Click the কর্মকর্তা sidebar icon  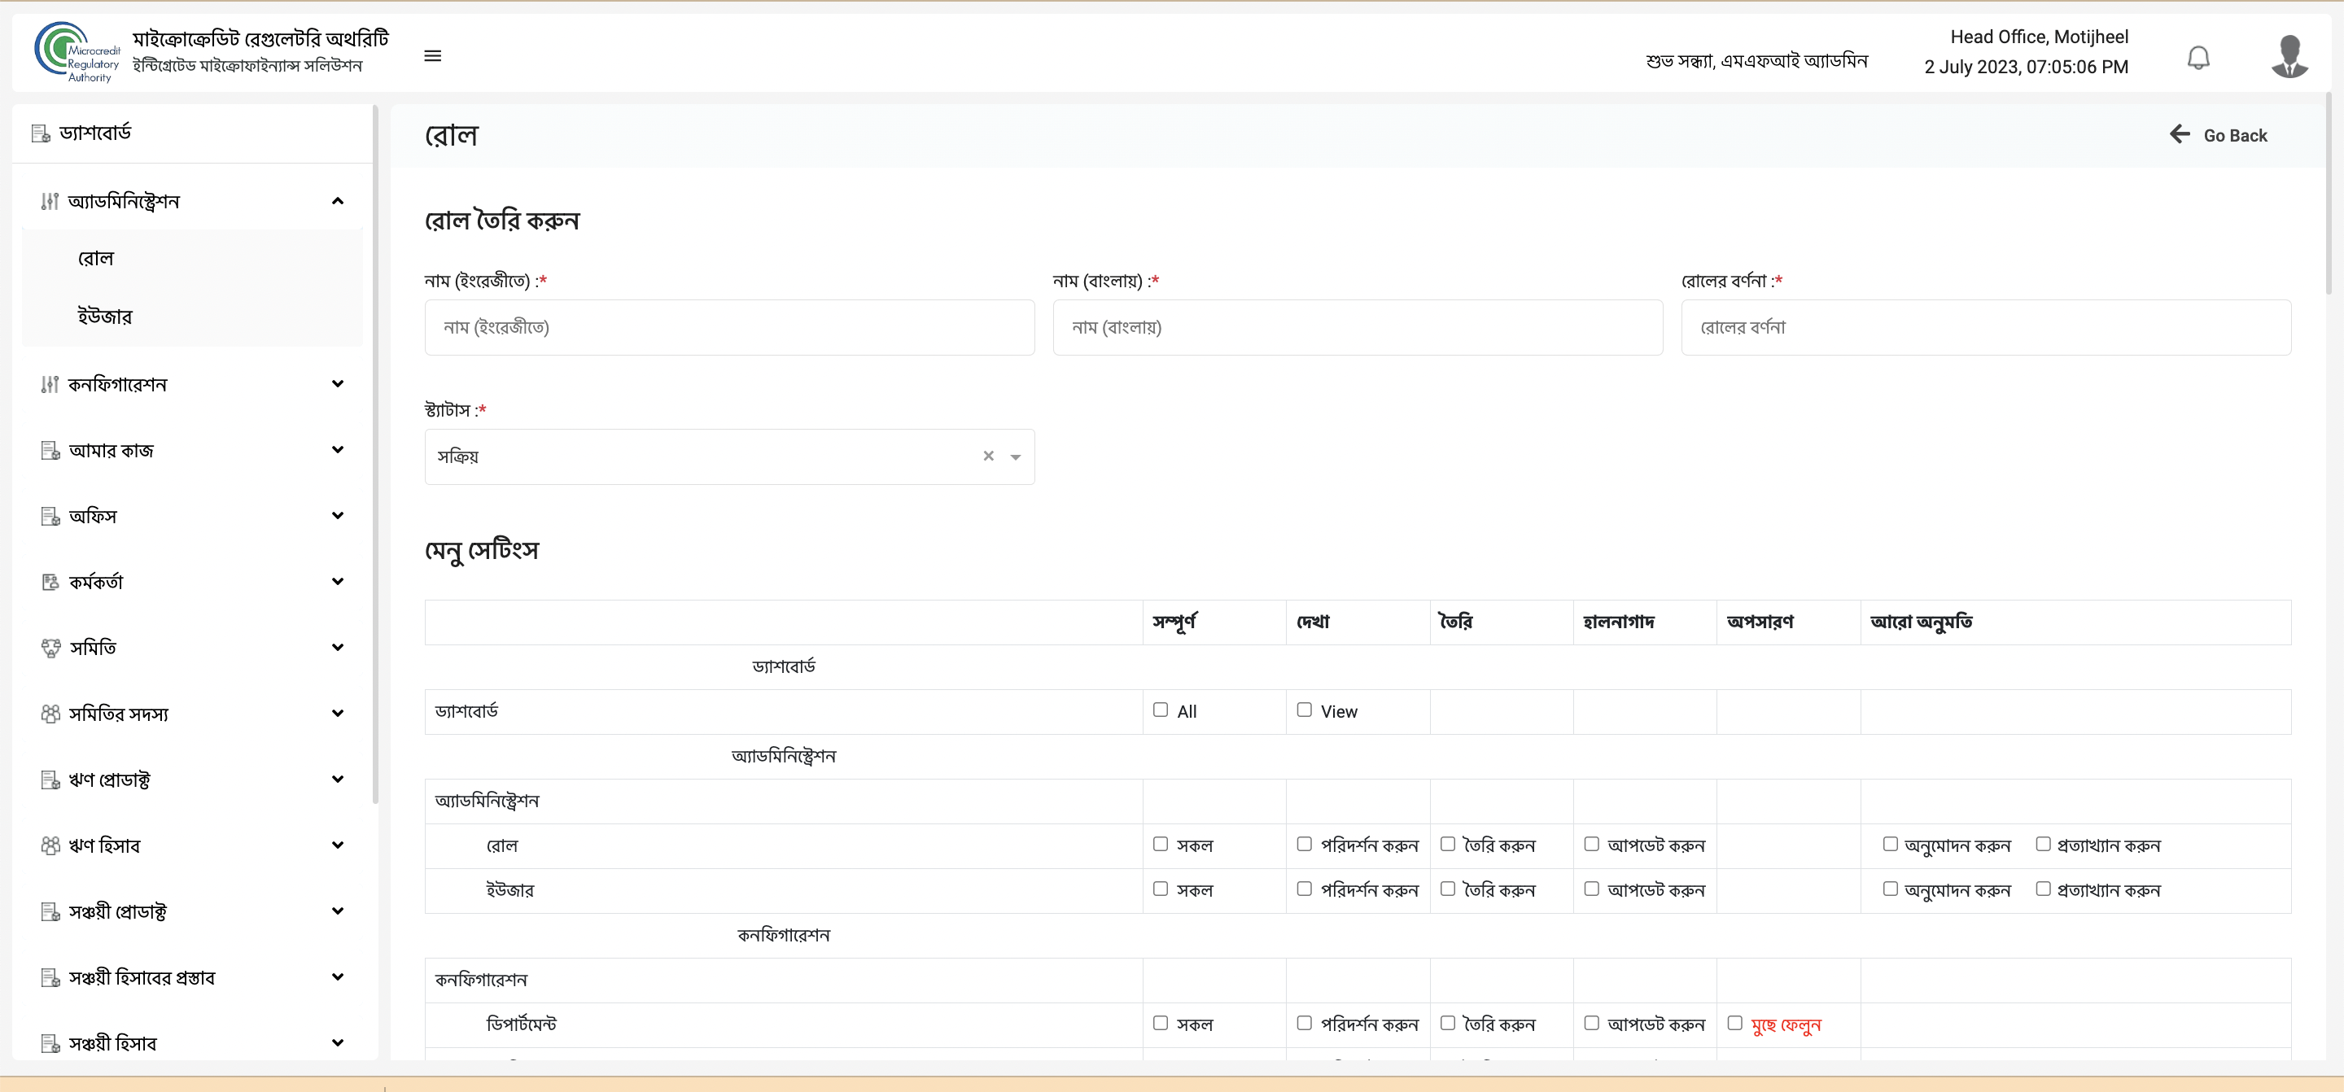(x=50, y=583)
